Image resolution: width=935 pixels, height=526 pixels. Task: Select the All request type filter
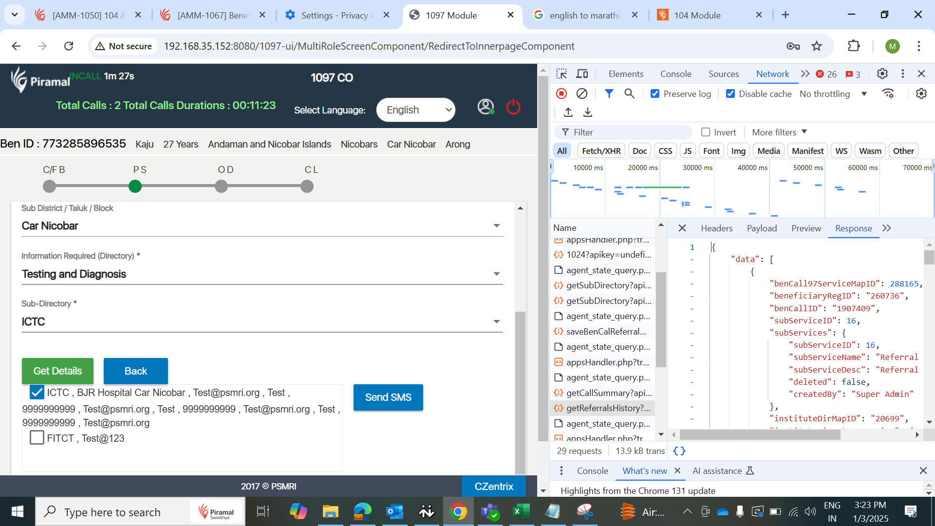[561, 151]
